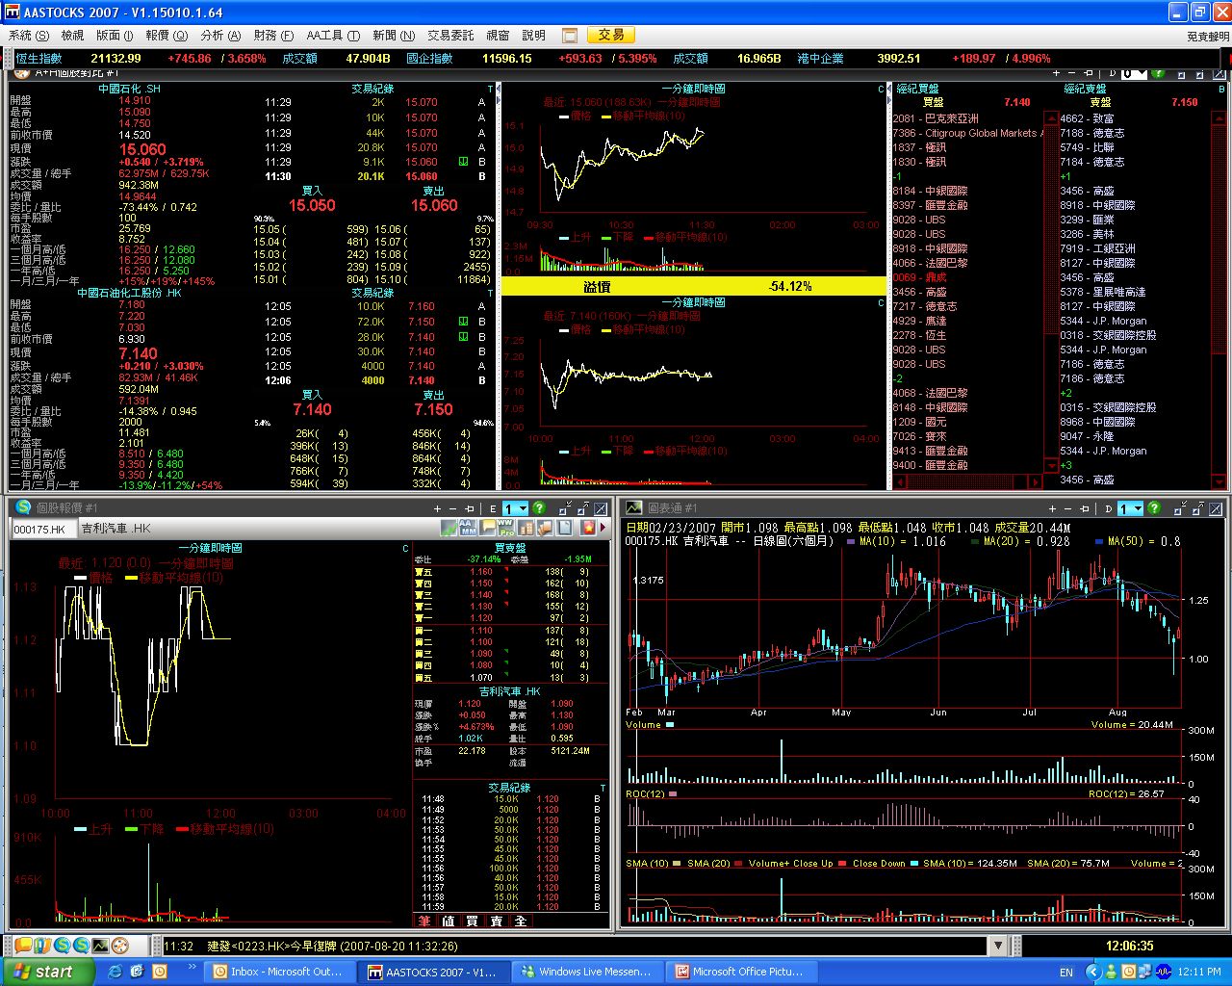Viewport: 1232px width, 986px height.
Task: Select the 買 tab under trade records
Action: tap(472, 921)
